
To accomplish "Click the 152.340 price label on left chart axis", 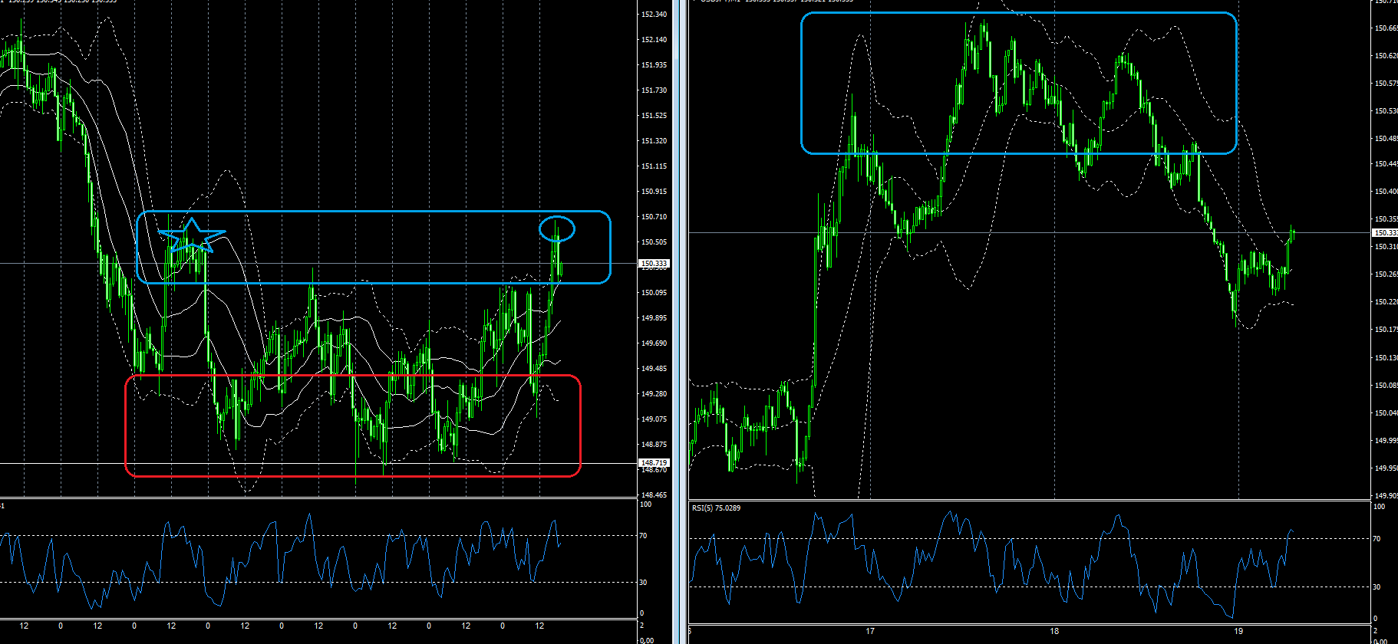I will (654, 15).
